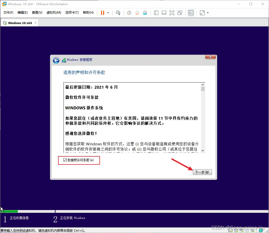The height and width of the screenshot is (233, 269).
Task: Click the license text scroll up arrow
Action: click(203, 85)
